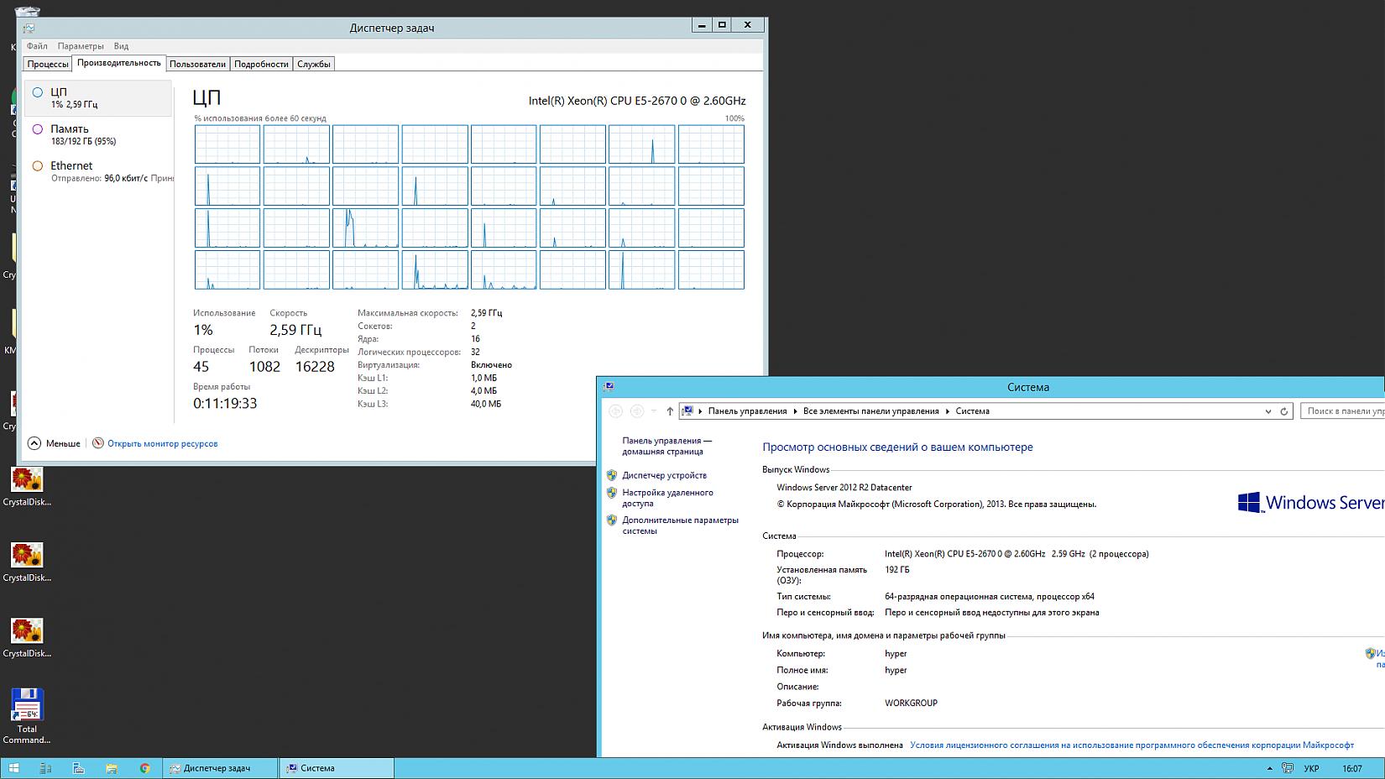Open Server Manager from the taskbar
The width and height of the screenshot is (1385, 779).
pos(46,768)
